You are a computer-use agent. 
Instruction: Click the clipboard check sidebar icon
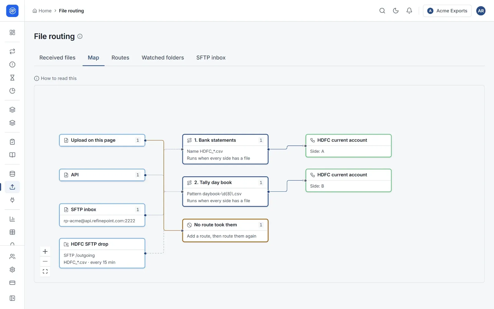point(12,142)
